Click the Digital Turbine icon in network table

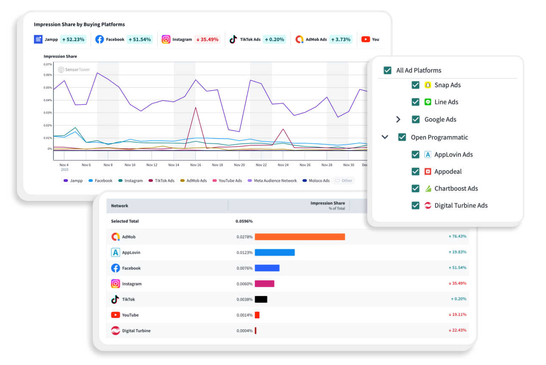pos(115,331)
